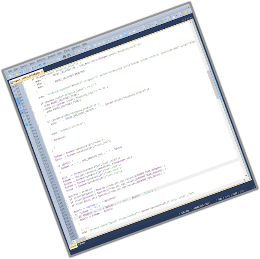Click the second binoculars Find-in-files icon
The image size is (260, 259).
[69, 55]
